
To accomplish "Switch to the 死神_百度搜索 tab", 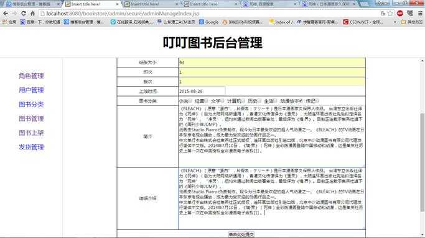I will 269,4.
